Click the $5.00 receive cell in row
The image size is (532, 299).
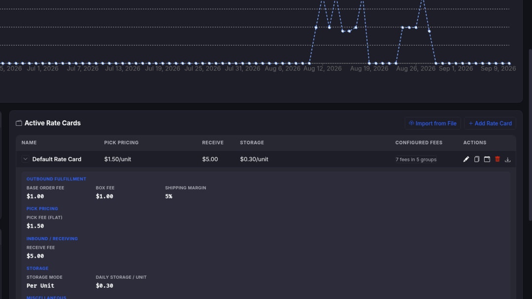tap(210, 159)
